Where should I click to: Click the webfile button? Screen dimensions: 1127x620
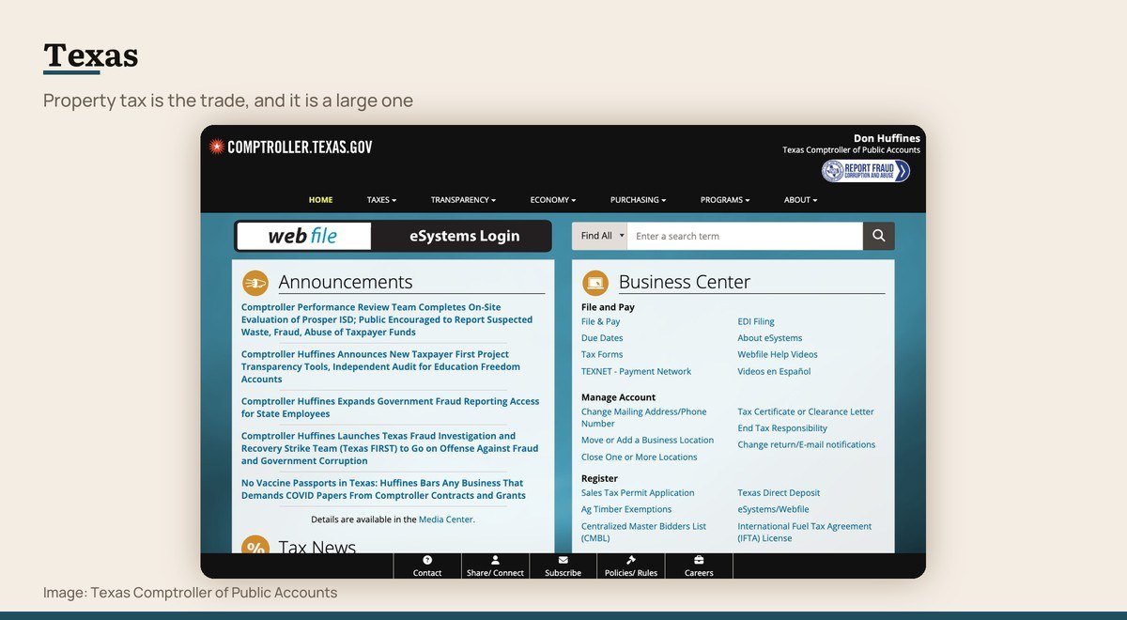[x=303, y=236]
